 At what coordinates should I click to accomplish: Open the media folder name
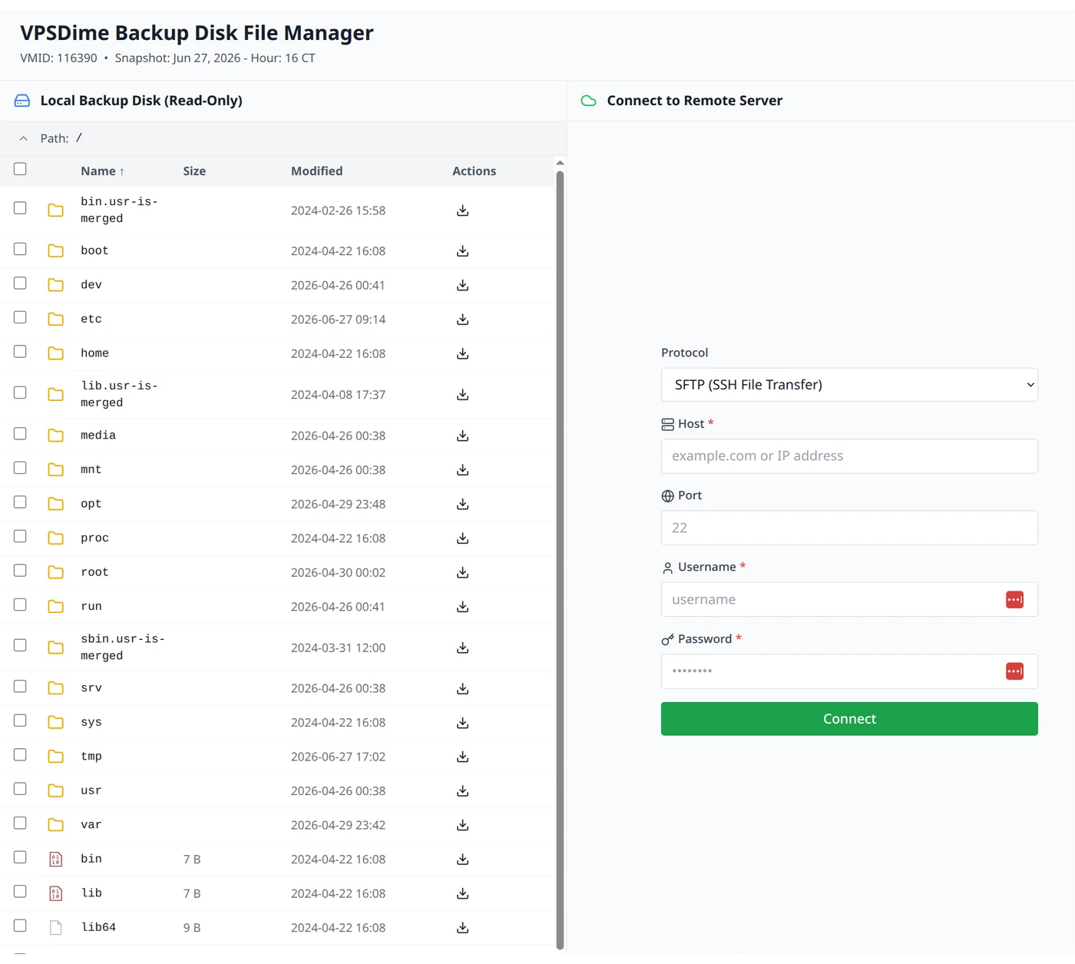98,436
